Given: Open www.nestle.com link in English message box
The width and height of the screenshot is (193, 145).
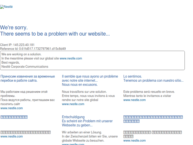Looking at the screenshot, I should 71,58.
